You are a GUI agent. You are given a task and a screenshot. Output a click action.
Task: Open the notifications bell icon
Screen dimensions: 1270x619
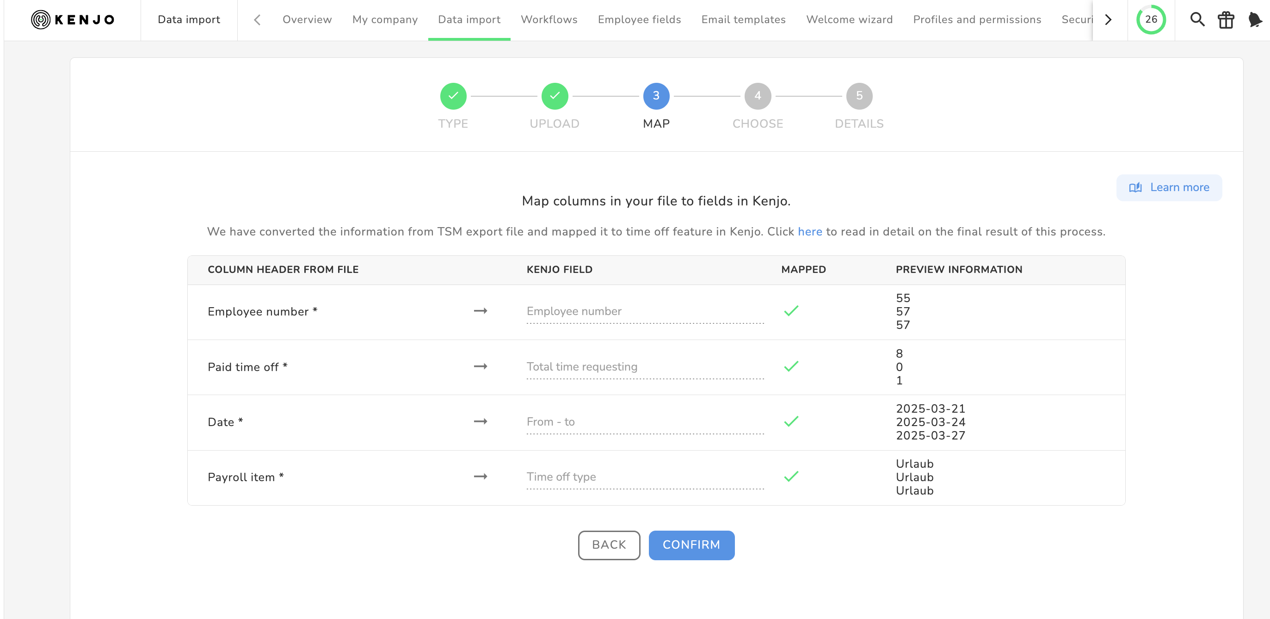pyautogui.click(x=1254, y=20)
